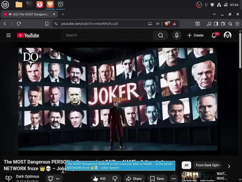Screen dimensions: 242x182
Task: Click the send-arrow icon in address bar
Action: [158, 24]
